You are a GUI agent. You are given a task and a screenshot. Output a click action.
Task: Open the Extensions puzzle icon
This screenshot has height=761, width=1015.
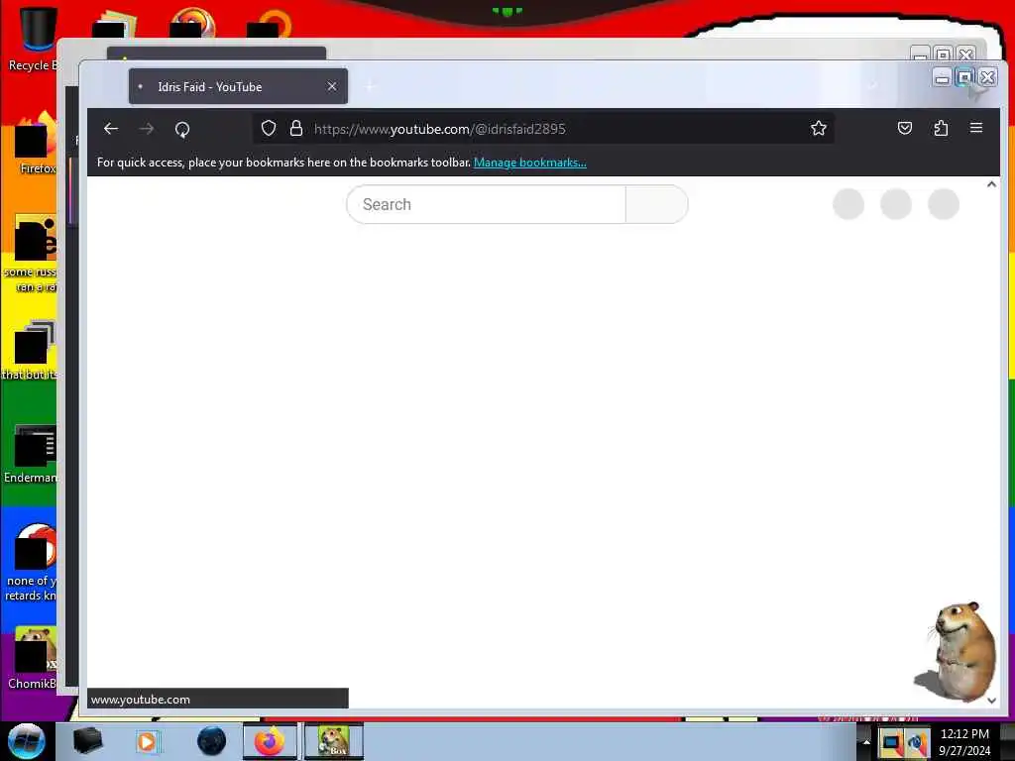pyautogui.click(x=941, y=128)
